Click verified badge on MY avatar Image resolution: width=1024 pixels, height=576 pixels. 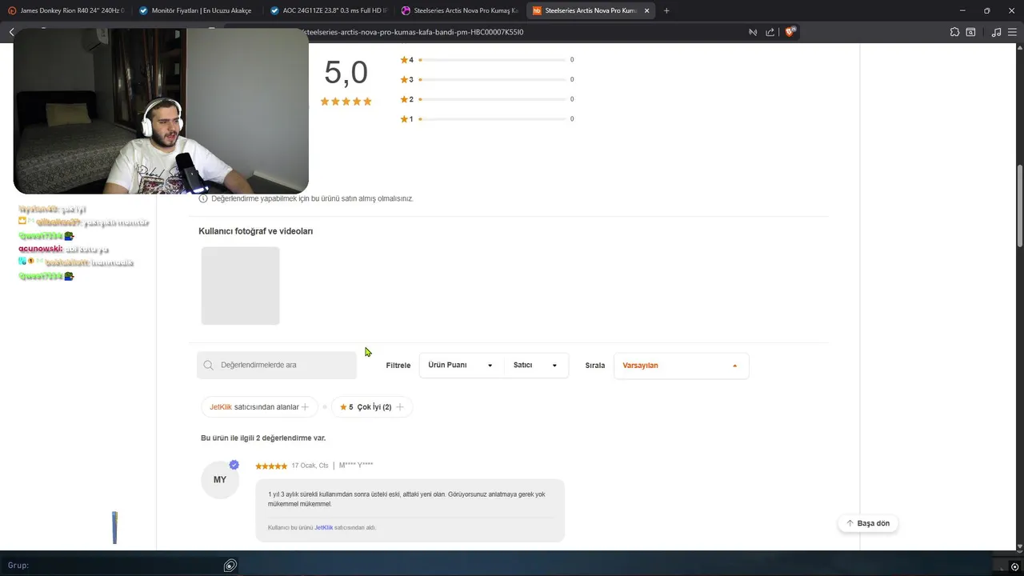tap(234, 465)
